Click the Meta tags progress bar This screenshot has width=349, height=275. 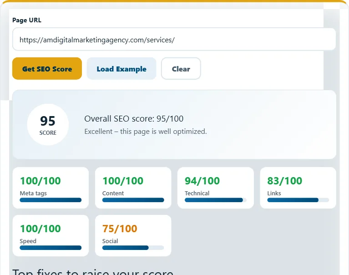[51, 200]
